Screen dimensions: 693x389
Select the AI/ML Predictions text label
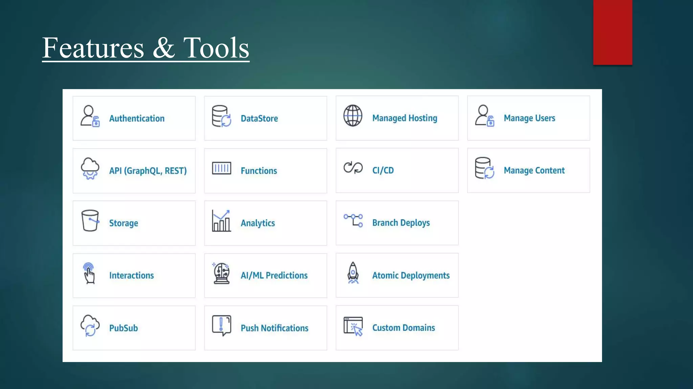(274, 276)
